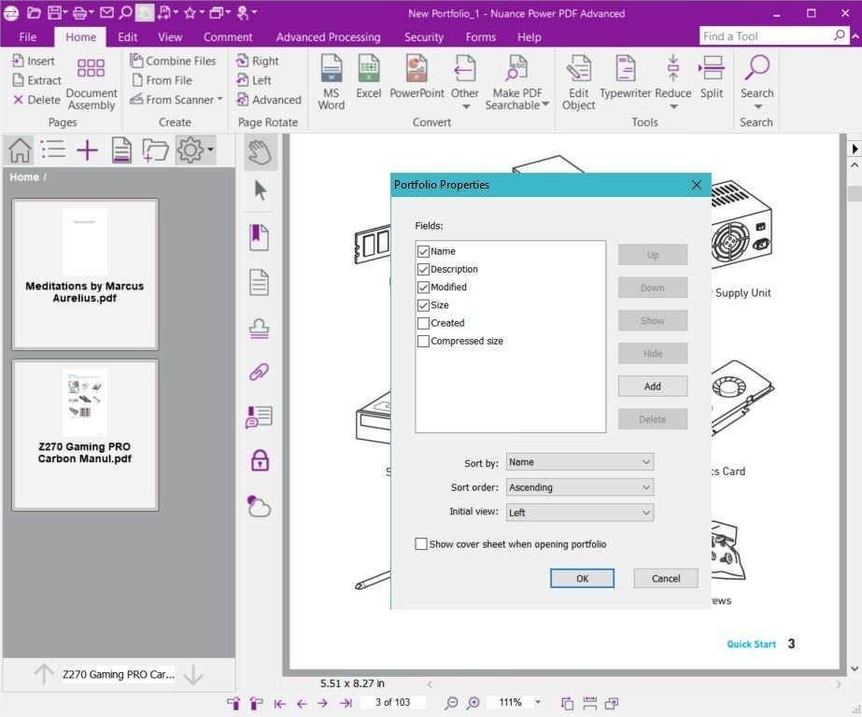862x717 pixels.
Task: Open the Sort by dropdown
Action: tap(579, 462)
